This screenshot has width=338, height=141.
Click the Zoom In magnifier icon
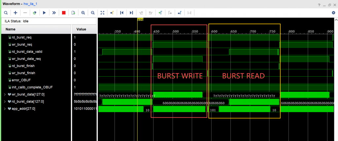tap(83, 13)
